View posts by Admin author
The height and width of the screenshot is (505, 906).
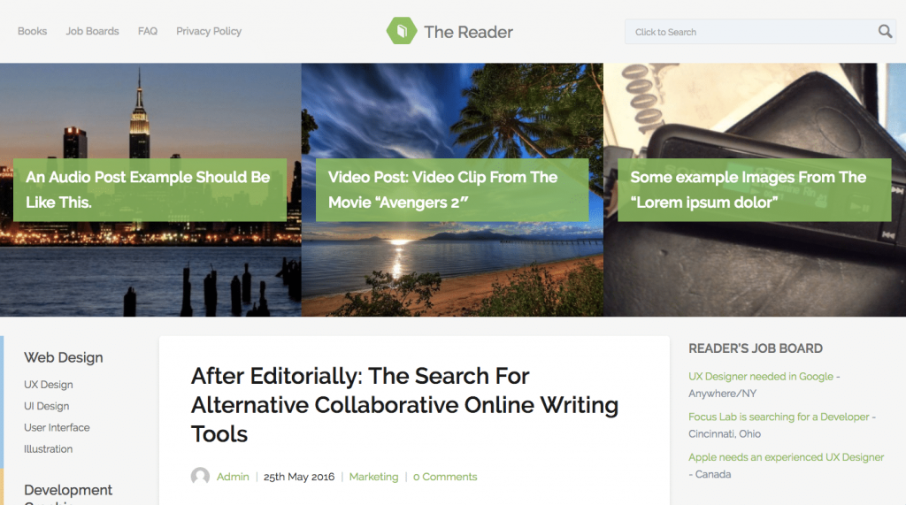coord(233,477)
